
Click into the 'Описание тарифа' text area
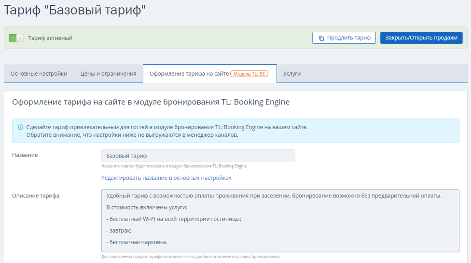(x=280, y=221)
